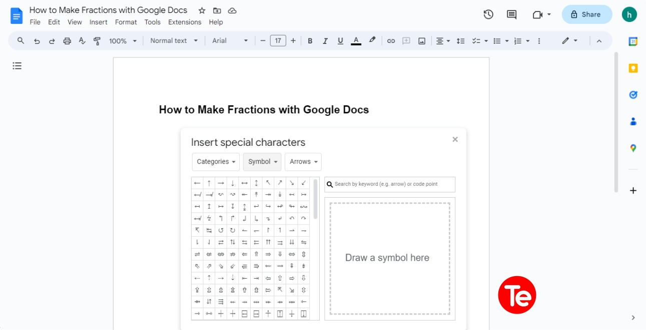Screen dimensions: 646x330
Task: Click the Draw a symbol here area
Action: point(390,259)
